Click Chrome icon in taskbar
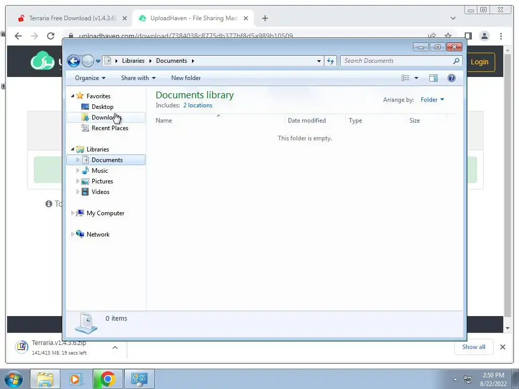The image size is (519, 389). (107, 379)
